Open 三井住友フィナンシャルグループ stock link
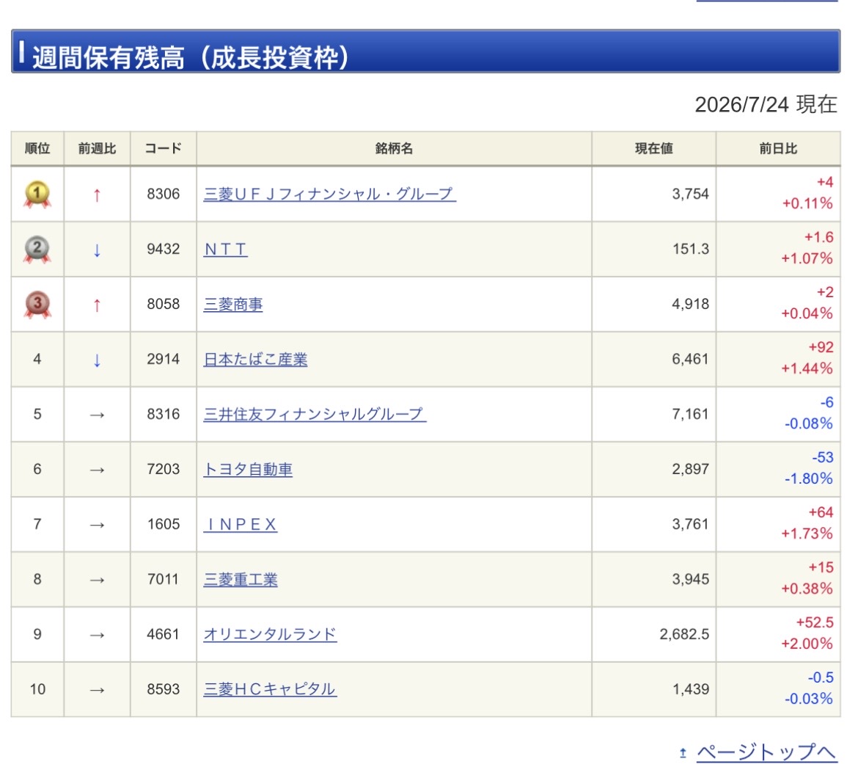Viewport: 858px width, 767px height. [315, 414]
